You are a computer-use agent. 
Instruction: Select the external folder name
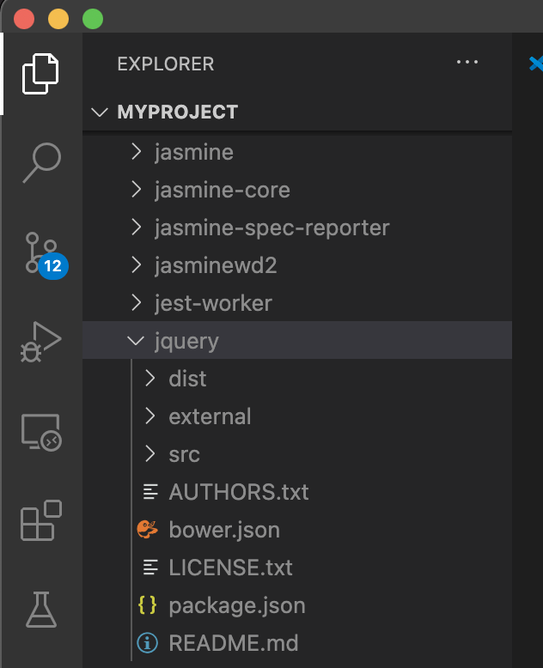(x=210, y=416)
